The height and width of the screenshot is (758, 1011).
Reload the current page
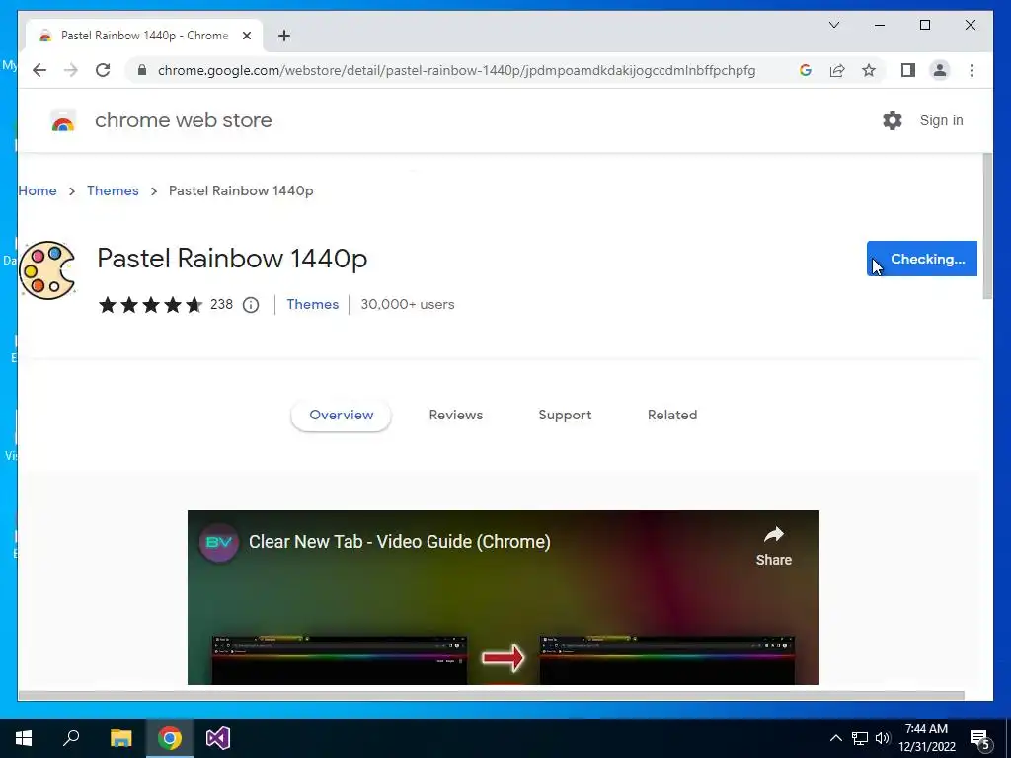coord(103,70)
